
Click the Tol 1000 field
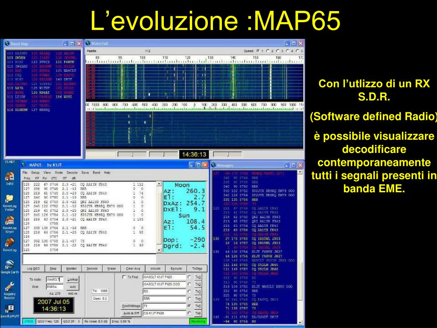100,291
